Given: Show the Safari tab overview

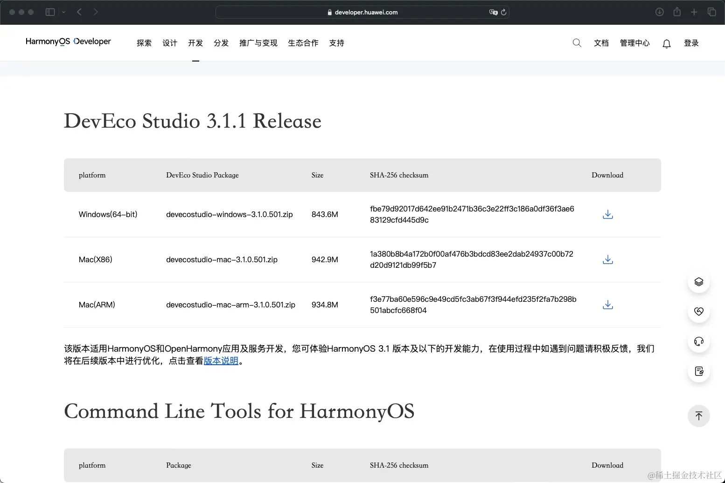Looking at the screenshot, I should click(711, 12).
